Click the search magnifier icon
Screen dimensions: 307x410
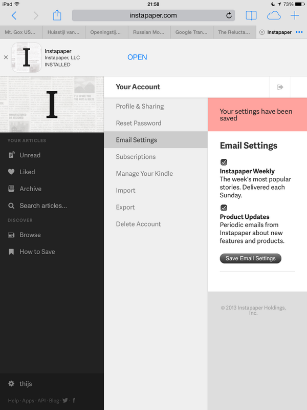click(x=11, y=206)
